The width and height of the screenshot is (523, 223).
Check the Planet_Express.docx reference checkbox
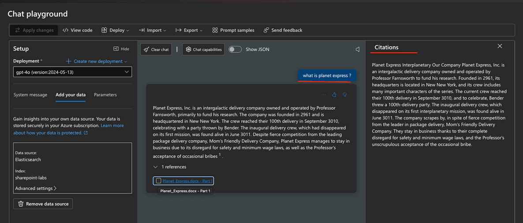click(159, 181)
